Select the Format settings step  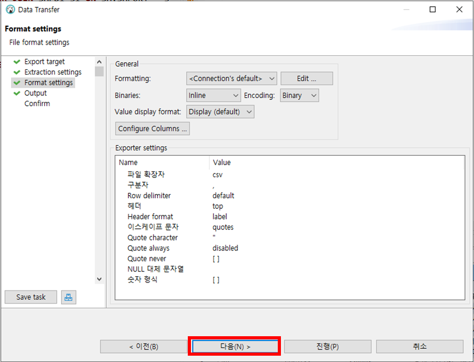click(x=49, y=83)
